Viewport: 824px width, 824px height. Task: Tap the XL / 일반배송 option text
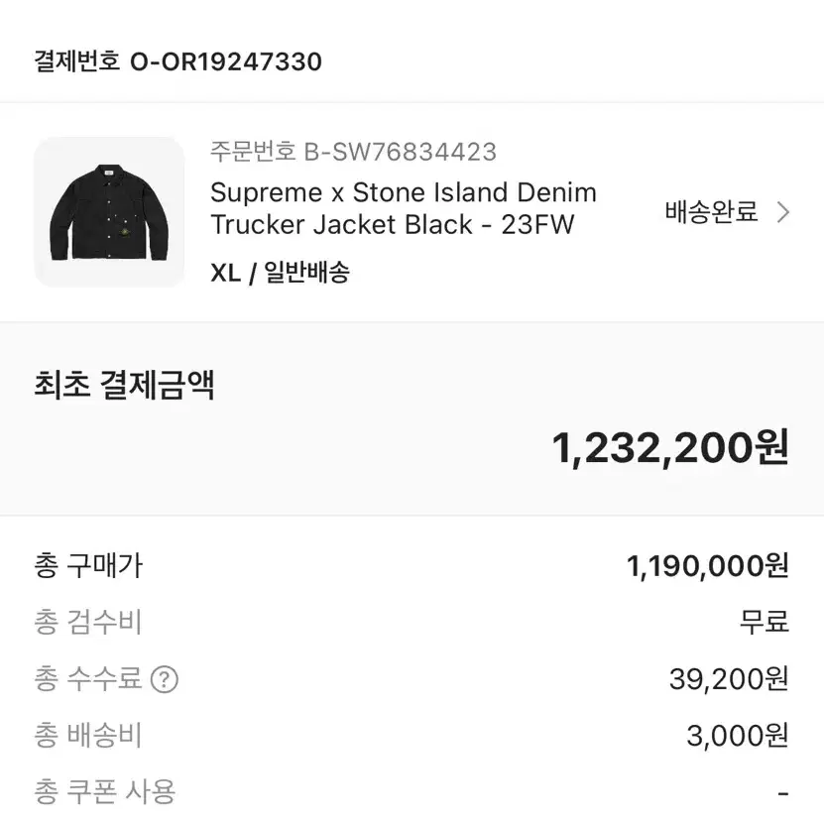tap(280, 273)
